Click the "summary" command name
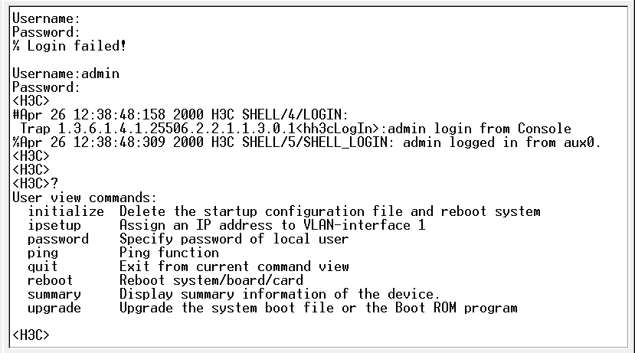635x353 pixels. (x=54, y=294)
